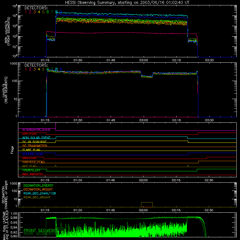240x240 pixels.
Task: Click the NON_SOLAR_EVENT flag label
Action: [x=36, y=138]
